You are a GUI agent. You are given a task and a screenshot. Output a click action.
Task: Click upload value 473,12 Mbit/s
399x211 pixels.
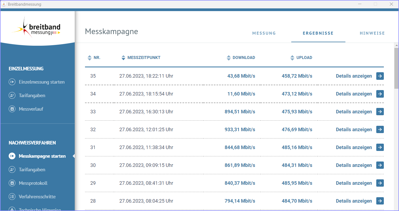point(297,94)
